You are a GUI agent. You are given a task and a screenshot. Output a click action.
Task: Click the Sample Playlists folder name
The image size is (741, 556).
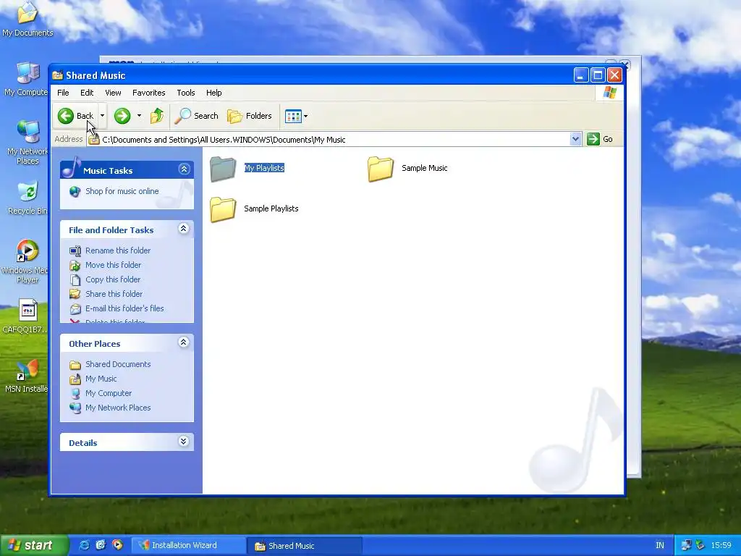(271, 208)
